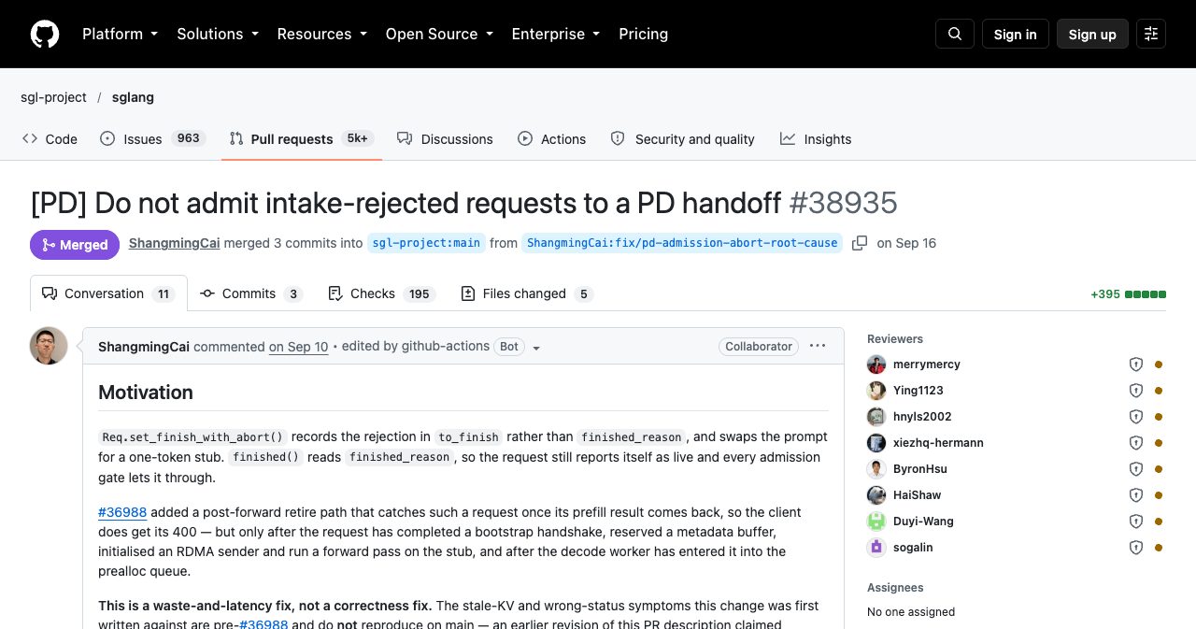This screenshot has width=1196, height=629.
Task: Open the search magnifier button
Action: click(955, 34)
